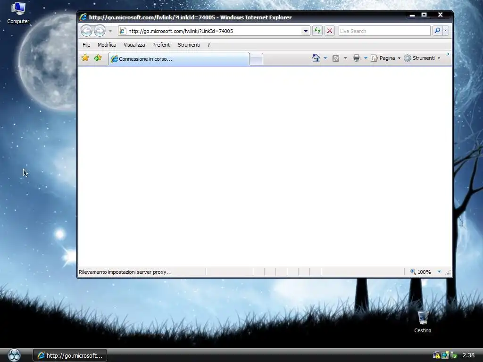Open the Pagina toolbar menu
Screen dimensions: 483x362
pos(386,58)
